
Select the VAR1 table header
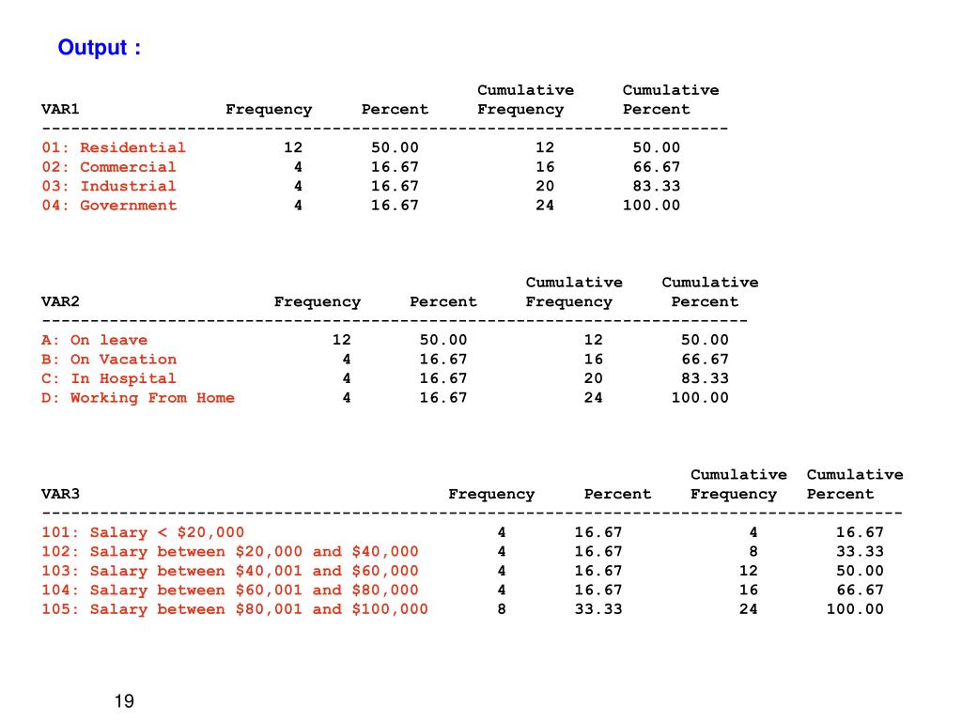[60, 109]
